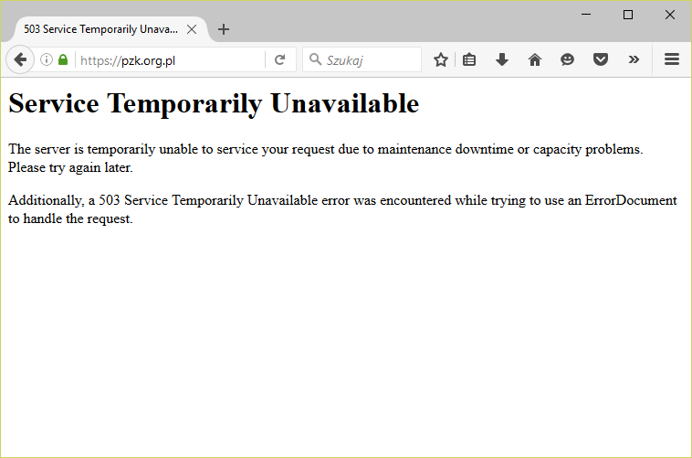Click the green padlock secure connection icon
This screenshot has width=692, height=458.
tap(63, 59)
